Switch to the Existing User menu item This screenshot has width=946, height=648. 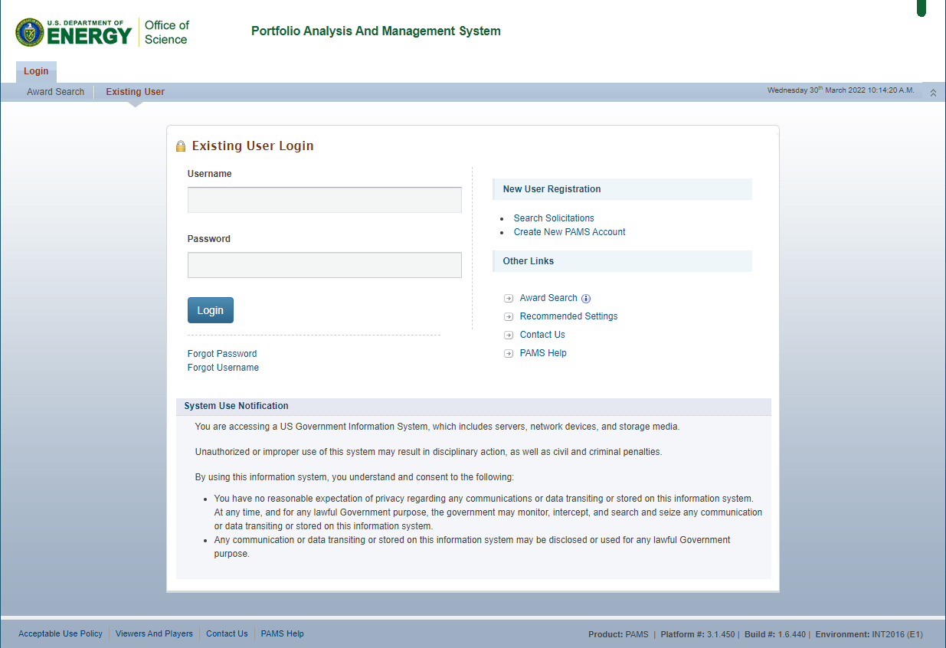point(135,92)
